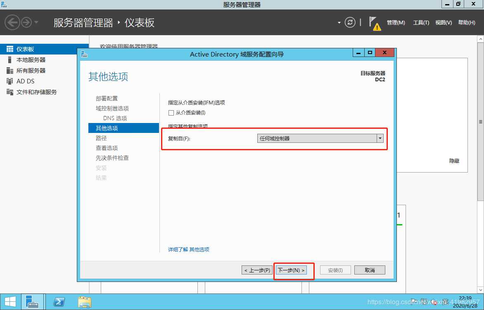
Task: Click the 仪表板 sidebar icon
Action: [x=10, y=49]
